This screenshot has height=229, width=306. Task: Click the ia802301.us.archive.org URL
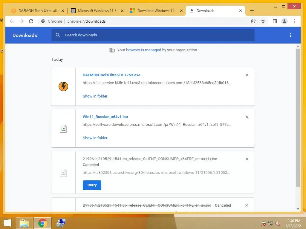point(156,173)
